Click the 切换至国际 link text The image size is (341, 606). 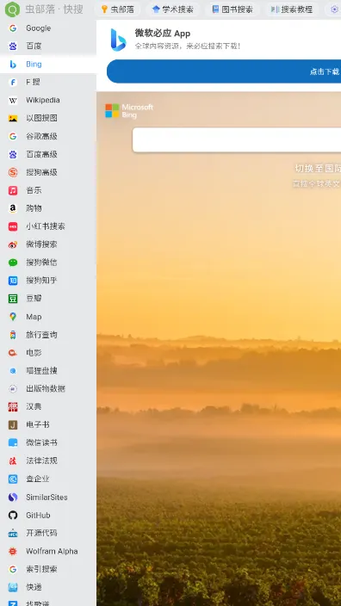[x=318, y=169]
